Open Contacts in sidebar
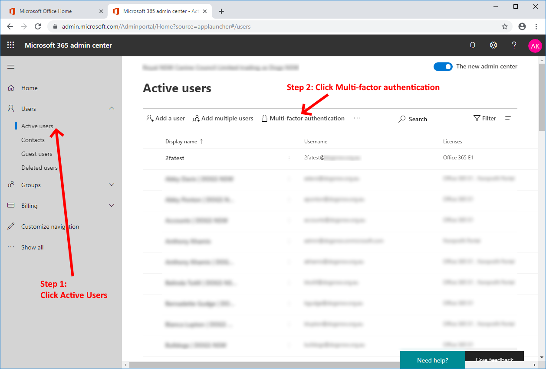The width and height of the screenshot is (546, 369). pos(33,140)
